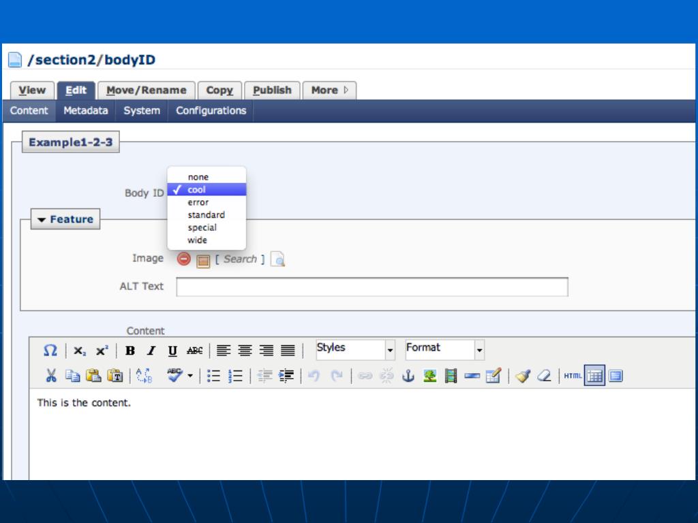
Task: Clean up messy code with broom icon
Action: (x=523, y=376)
